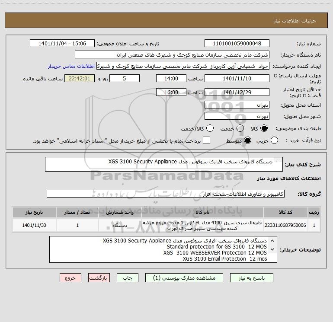Click the need number field 1101001059000048
The width and height of the screenshot is (333, 322).
coord(237,43)
